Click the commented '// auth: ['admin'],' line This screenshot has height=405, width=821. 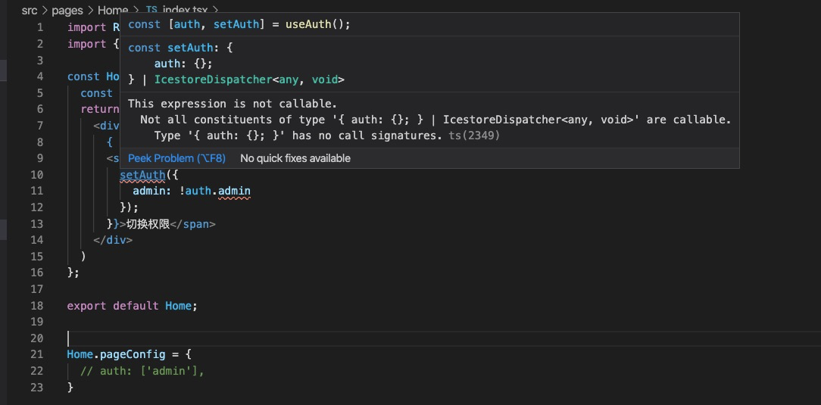tap(142, 371)
